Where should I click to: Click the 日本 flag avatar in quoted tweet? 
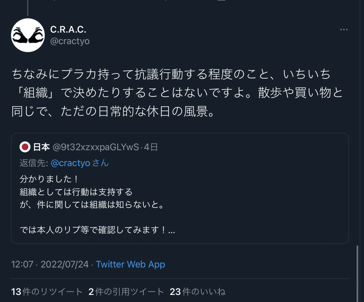point(25,147)
